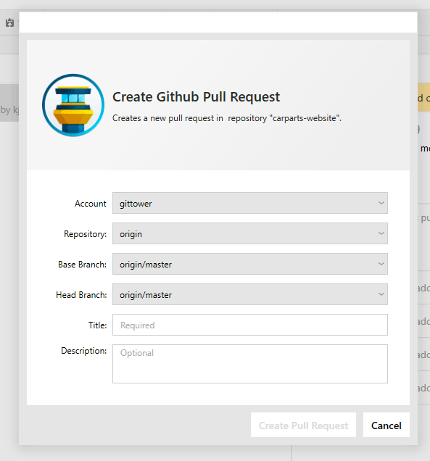Viewport: 430px width, 461px height.
Task: Click the Repository dropdown chevron arrow
Action: pos(381,233)
